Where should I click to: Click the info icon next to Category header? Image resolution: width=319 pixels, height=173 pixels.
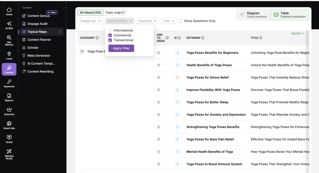click(97, 38)
